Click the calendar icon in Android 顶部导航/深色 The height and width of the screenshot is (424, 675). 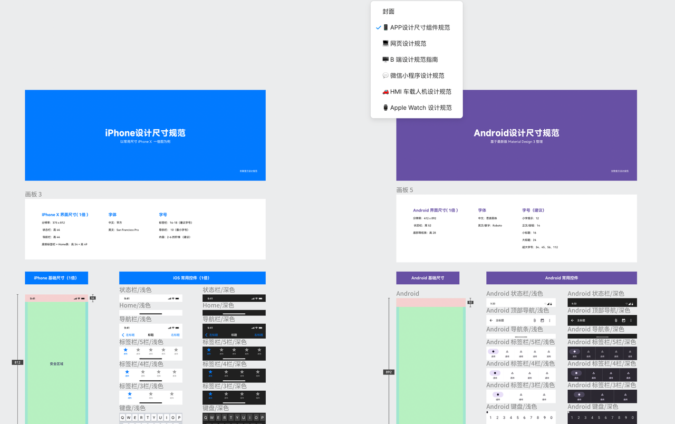coord(623,320)
